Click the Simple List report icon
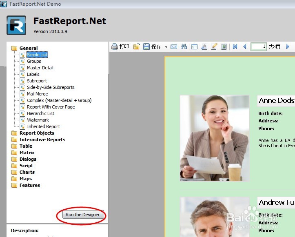Screen dimensions: 295x237 (22, 55)
